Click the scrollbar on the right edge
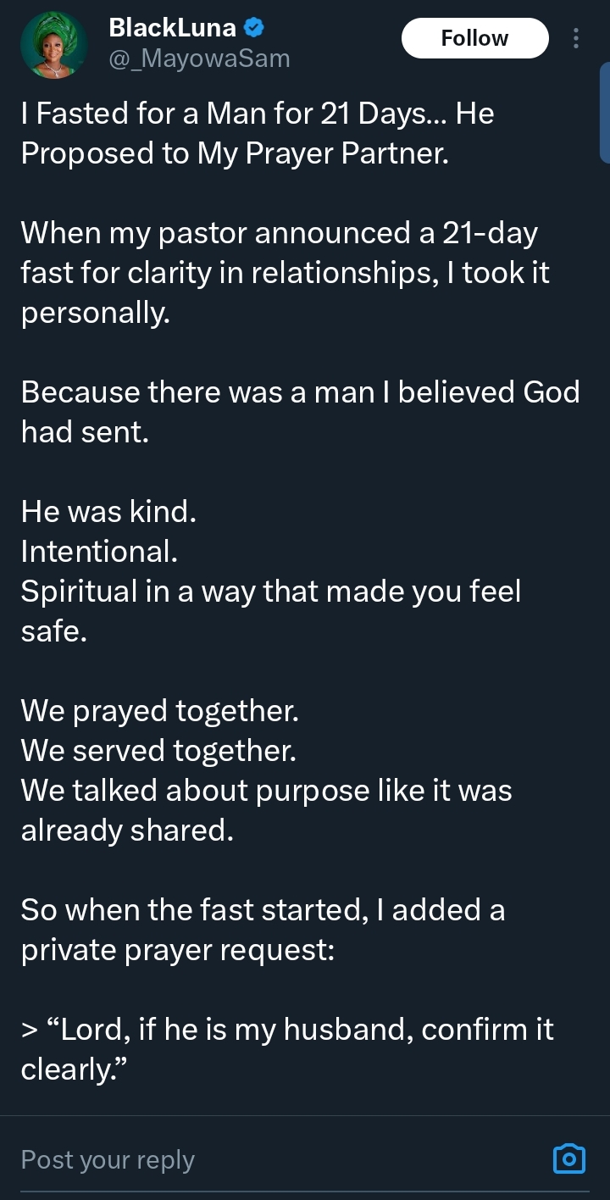This screenshot has width=610, height=1200. tap(604, 110)
